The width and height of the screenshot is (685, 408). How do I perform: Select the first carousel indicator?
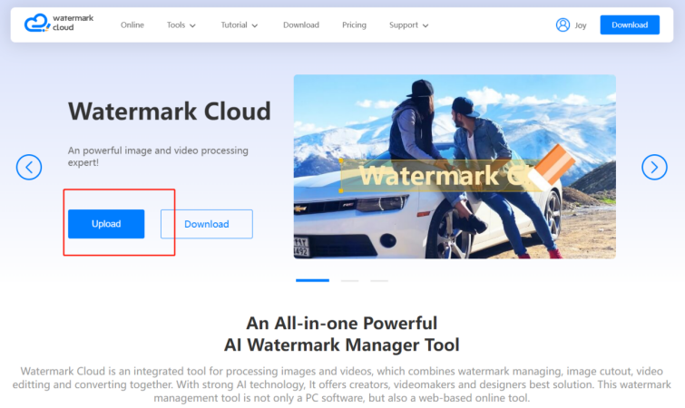point(312,280)
